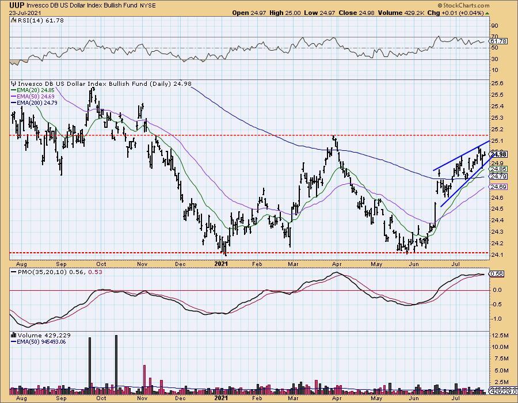Screen dimensions: 518x403
Task: Click the Volume 429.2K header value
Action: [x=402, y=13]
